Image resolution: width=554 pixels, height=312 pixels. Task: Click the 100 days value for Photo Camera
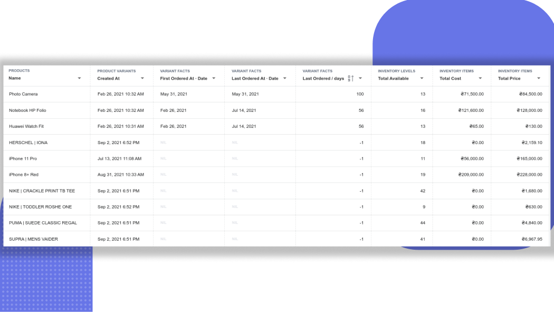[360, 94]
